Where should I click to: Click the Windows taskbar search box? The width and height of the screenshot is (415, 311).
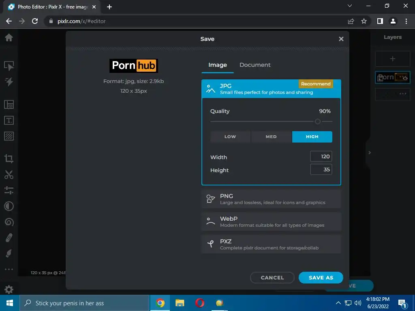click(x=84, y=303)
